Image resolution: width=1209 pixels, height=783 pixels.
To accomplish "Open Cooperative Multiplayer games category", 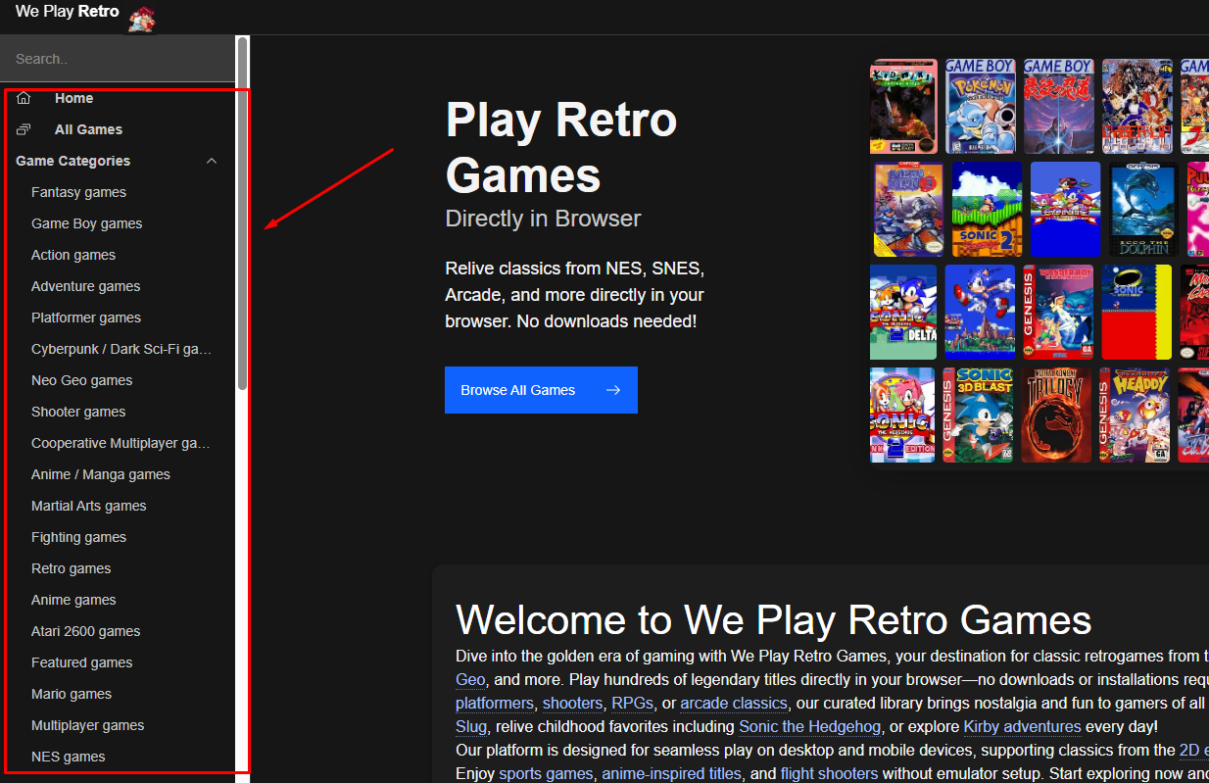I will point(121,443).
